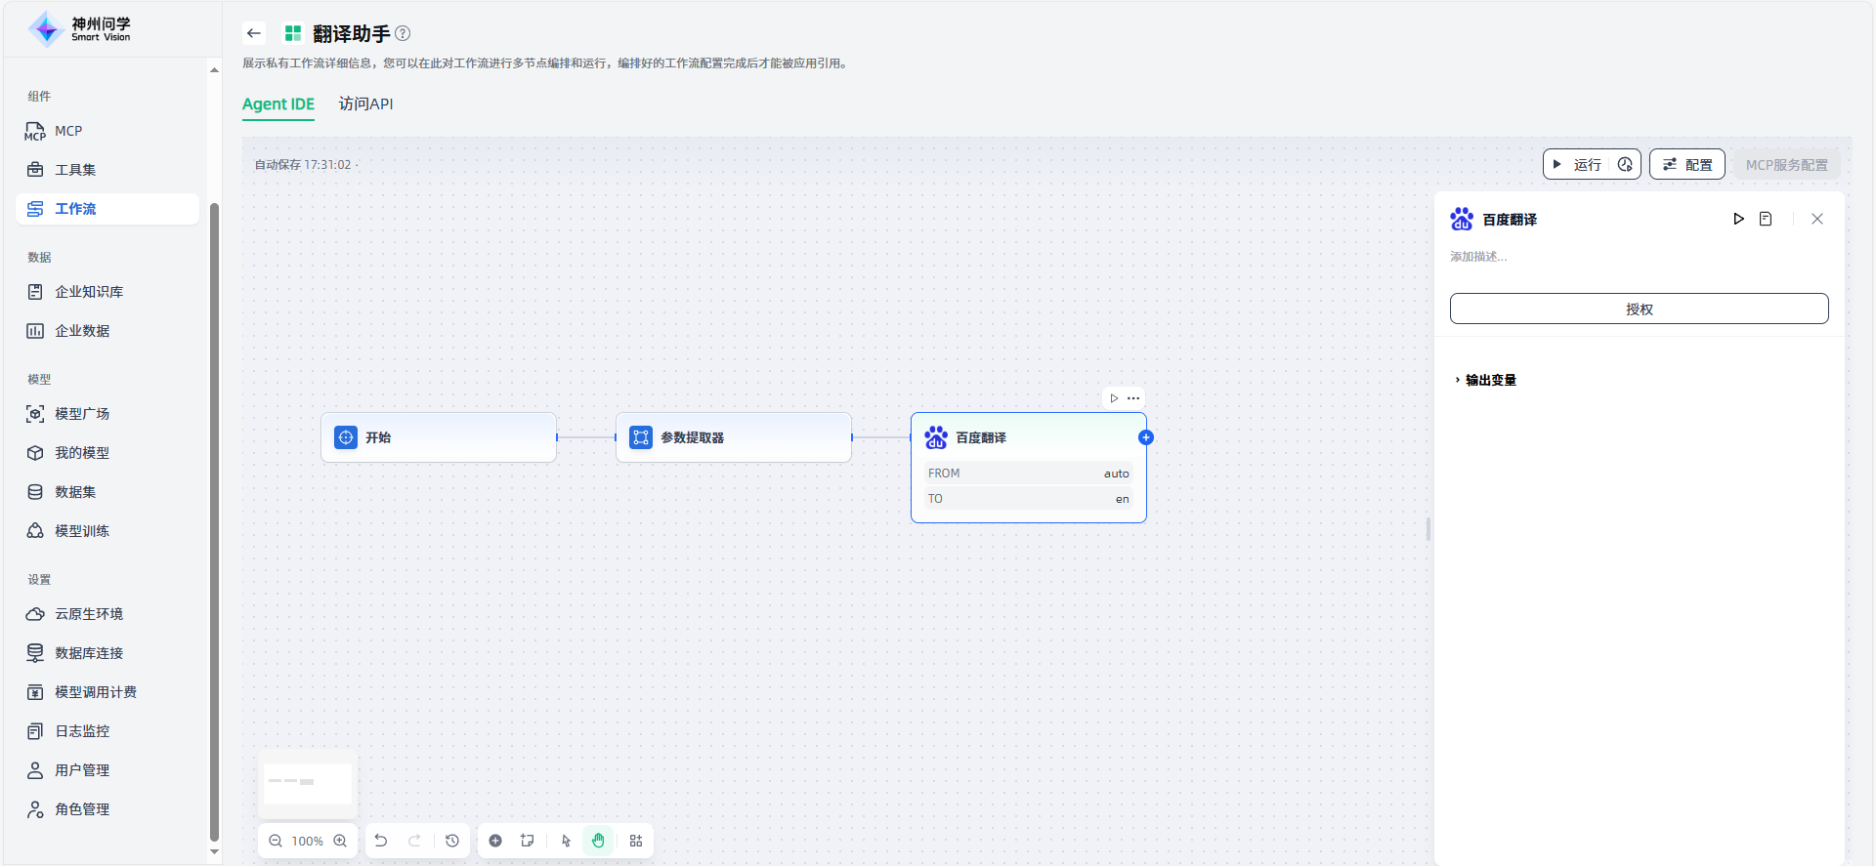
Task: Click the auto-organize layout icon
Action: point(636,841)
